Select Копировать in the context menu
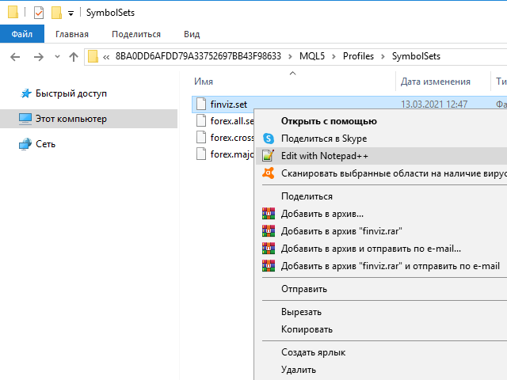Image resolution: width=507 pixels, height=380 pixels. 307,329
